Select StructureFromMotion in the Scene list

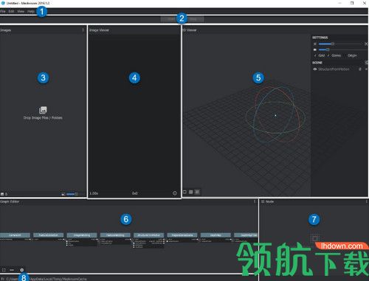(x=334, y=69)
